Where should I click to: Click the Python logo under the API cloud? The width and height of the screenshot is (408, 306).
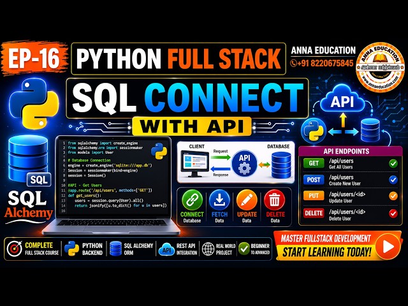pos(314,131)
